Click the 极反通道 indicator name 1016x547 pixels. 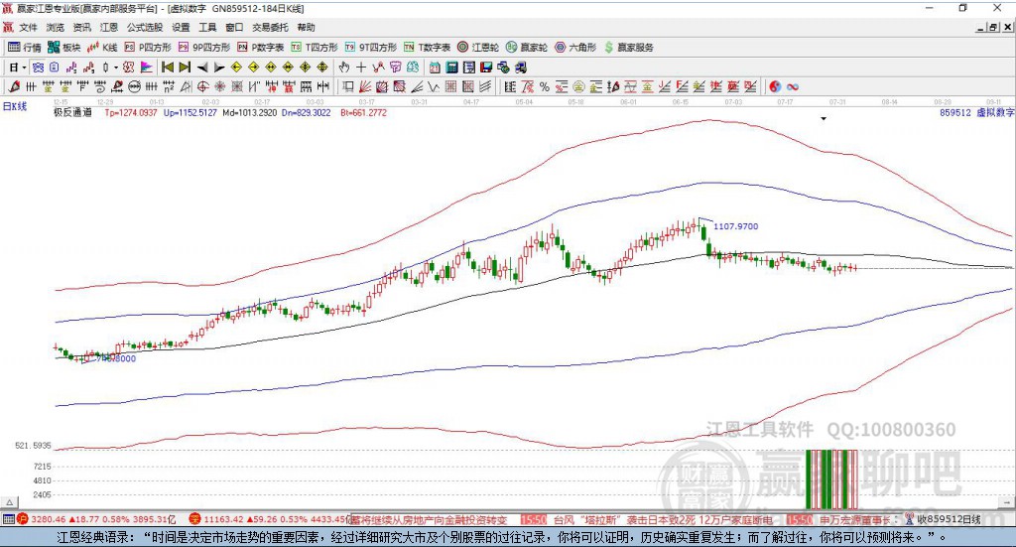(x=72, y=112)
